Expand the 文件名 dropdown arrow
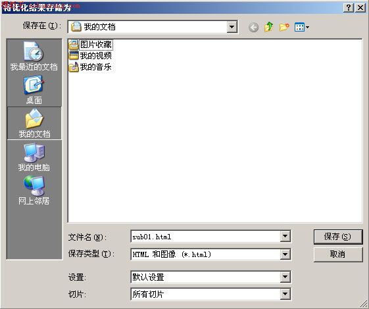This screenshot has height=309, width=369. [285, 236]
